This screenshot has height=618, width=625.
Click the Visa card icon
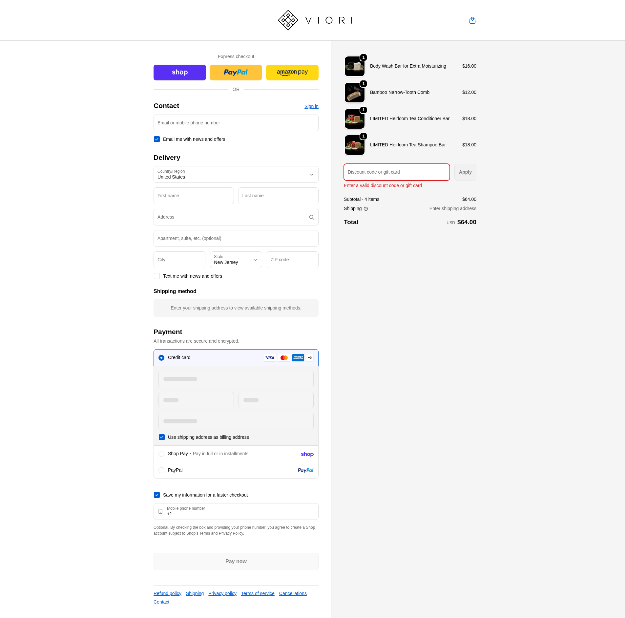270,358
